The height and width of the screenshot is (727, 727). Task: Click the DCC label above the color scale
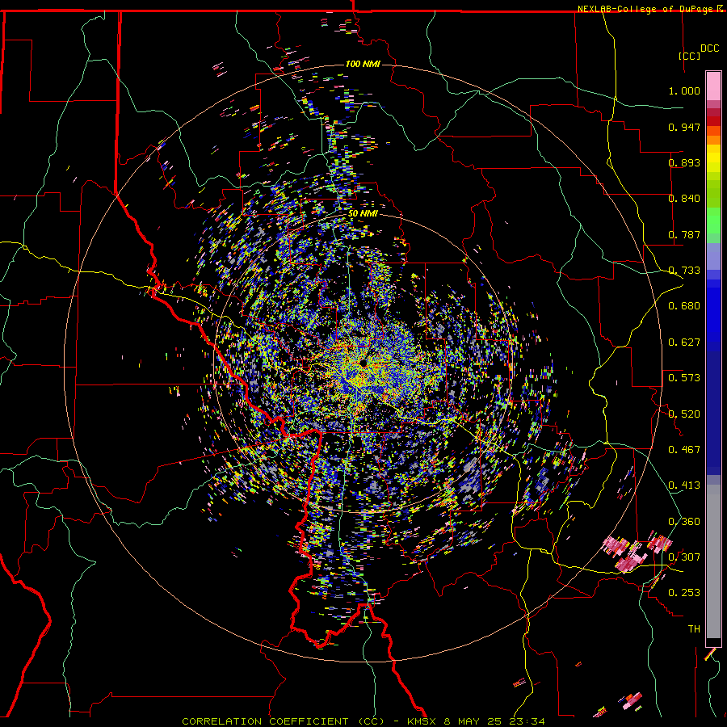coord(709,48)
